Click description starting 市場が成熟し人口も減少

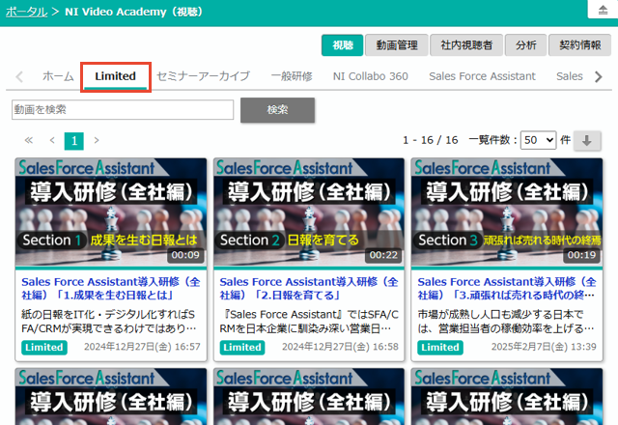[x=506, y=322]
